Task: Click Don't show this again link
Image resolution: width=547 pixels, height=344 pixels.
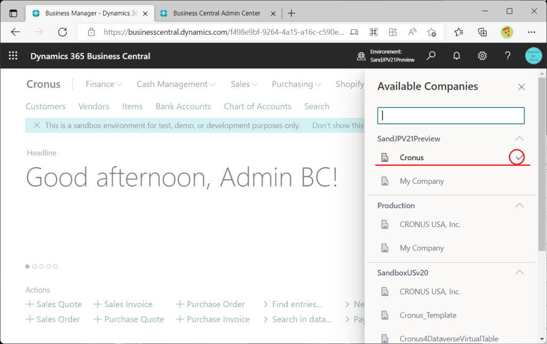Action: [338, 125]
